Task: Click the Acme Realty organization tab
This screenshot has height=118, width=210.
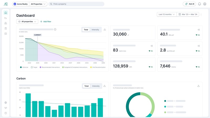Action: (x=20, y=4)
